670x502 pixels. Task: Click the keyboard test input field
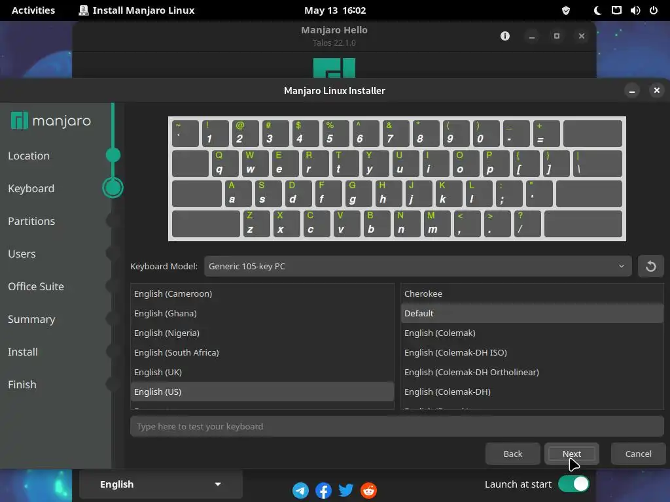[x=397, y=426]
